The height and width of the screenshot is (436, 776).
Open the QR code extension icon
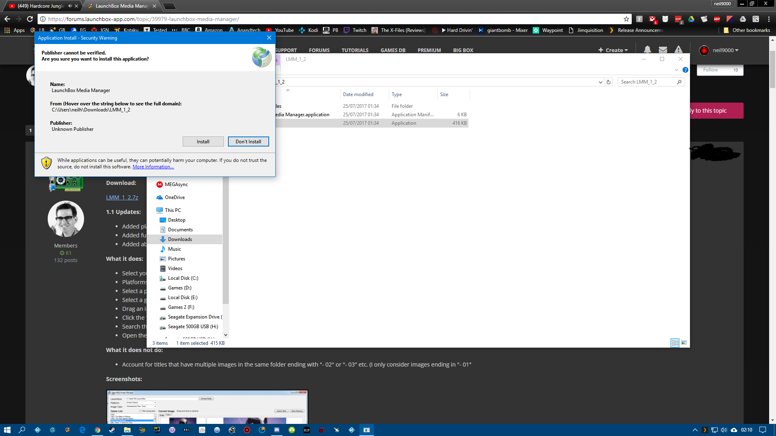756,19
